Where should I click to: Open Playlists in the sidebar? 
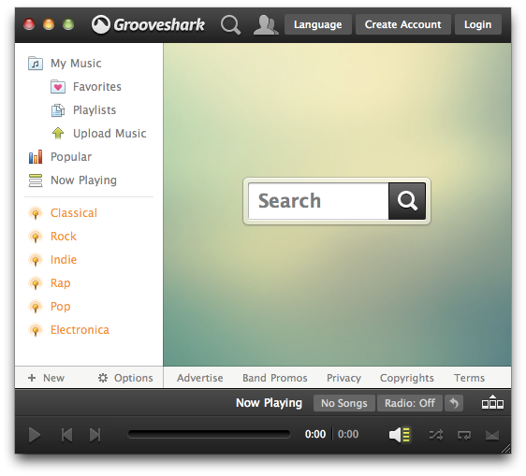tap(95, 110)
